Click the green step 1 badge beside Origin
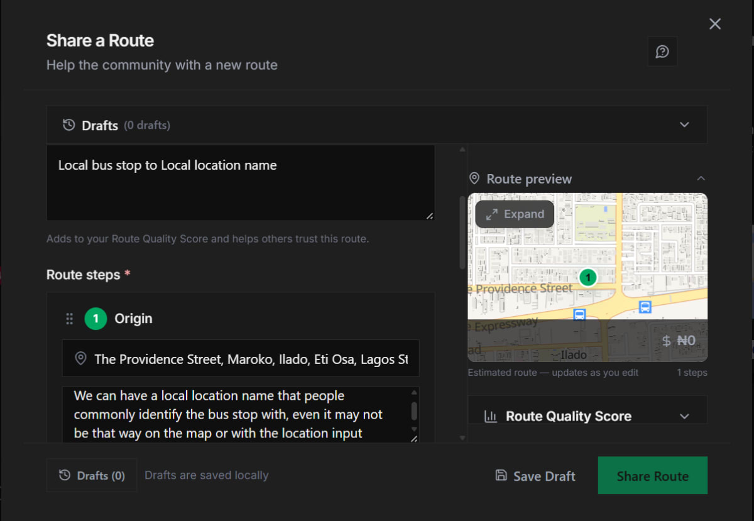 (96, 319)
